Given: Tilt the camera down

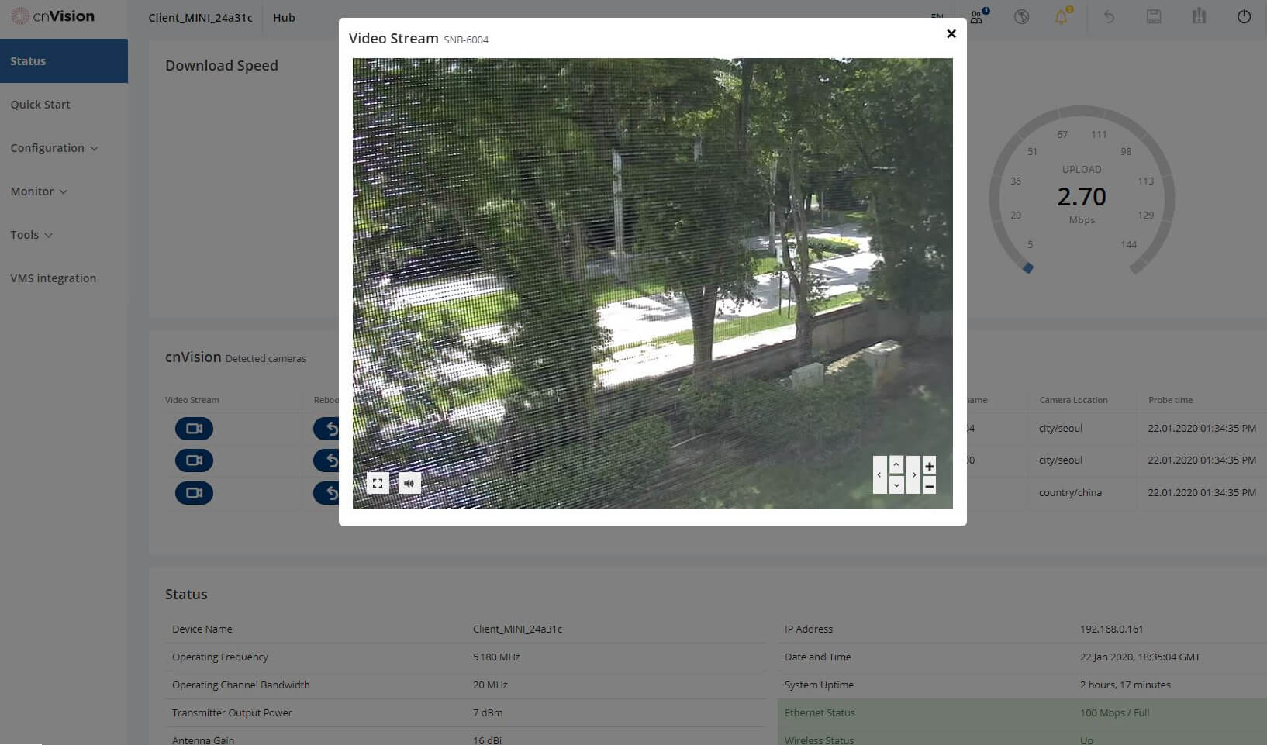Looking at the screenshot, I should coord(896,485).
